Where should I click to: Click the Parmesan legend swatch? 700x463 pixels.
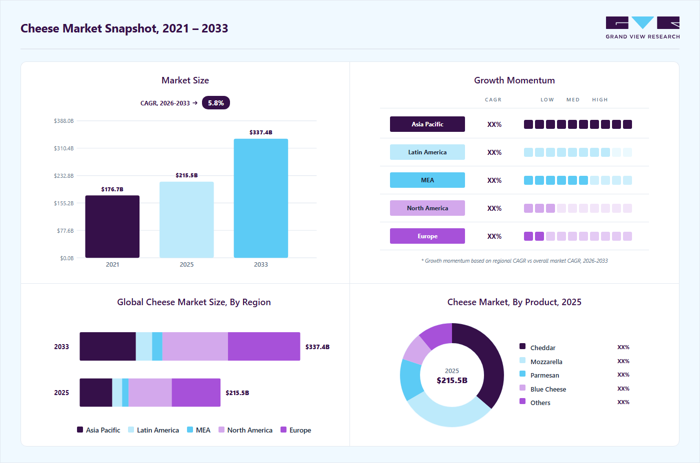[x=522, y=374]
